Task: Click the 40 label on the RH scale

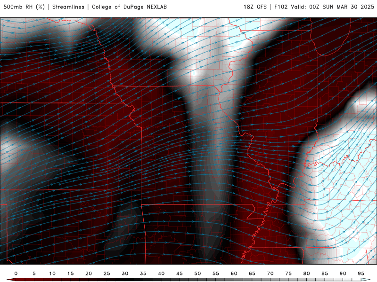Action: (161, 274)
